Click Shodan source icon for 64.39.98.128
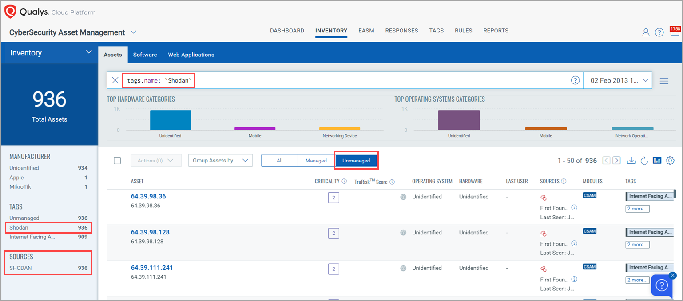 pos(543,233)
